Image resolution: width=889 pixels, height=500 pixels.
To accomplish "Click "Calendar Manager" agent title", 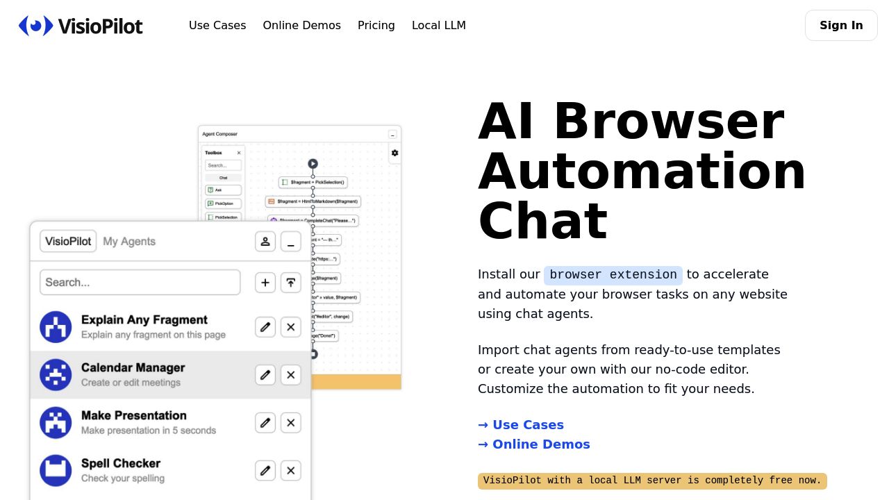I will coord(133,368).
